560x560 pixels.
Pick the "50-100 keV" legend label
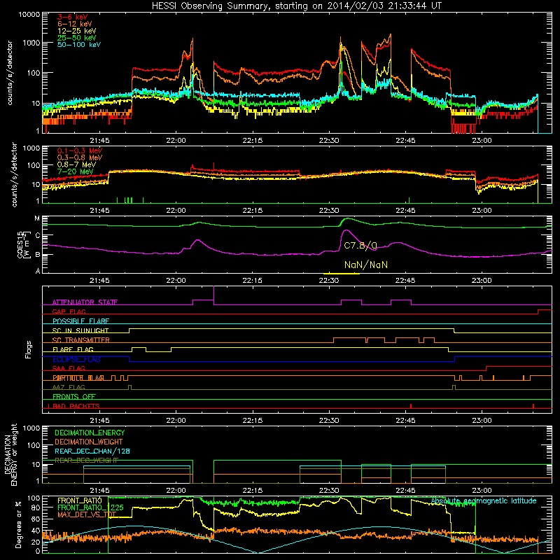[79, 44]
